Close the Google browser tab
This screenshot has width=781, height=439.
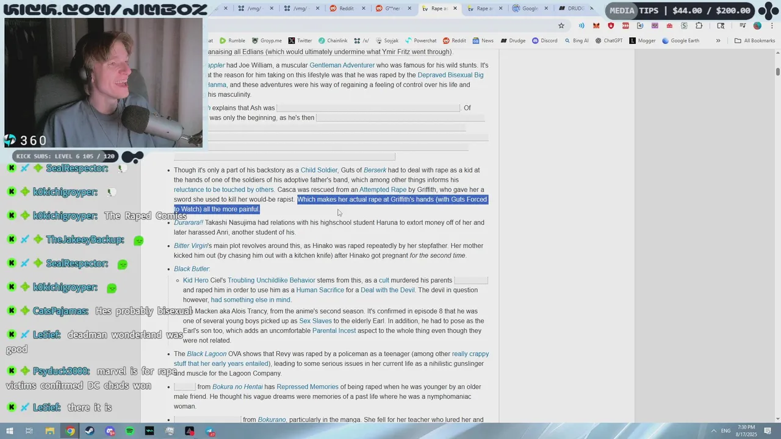(x=546, y=9)
